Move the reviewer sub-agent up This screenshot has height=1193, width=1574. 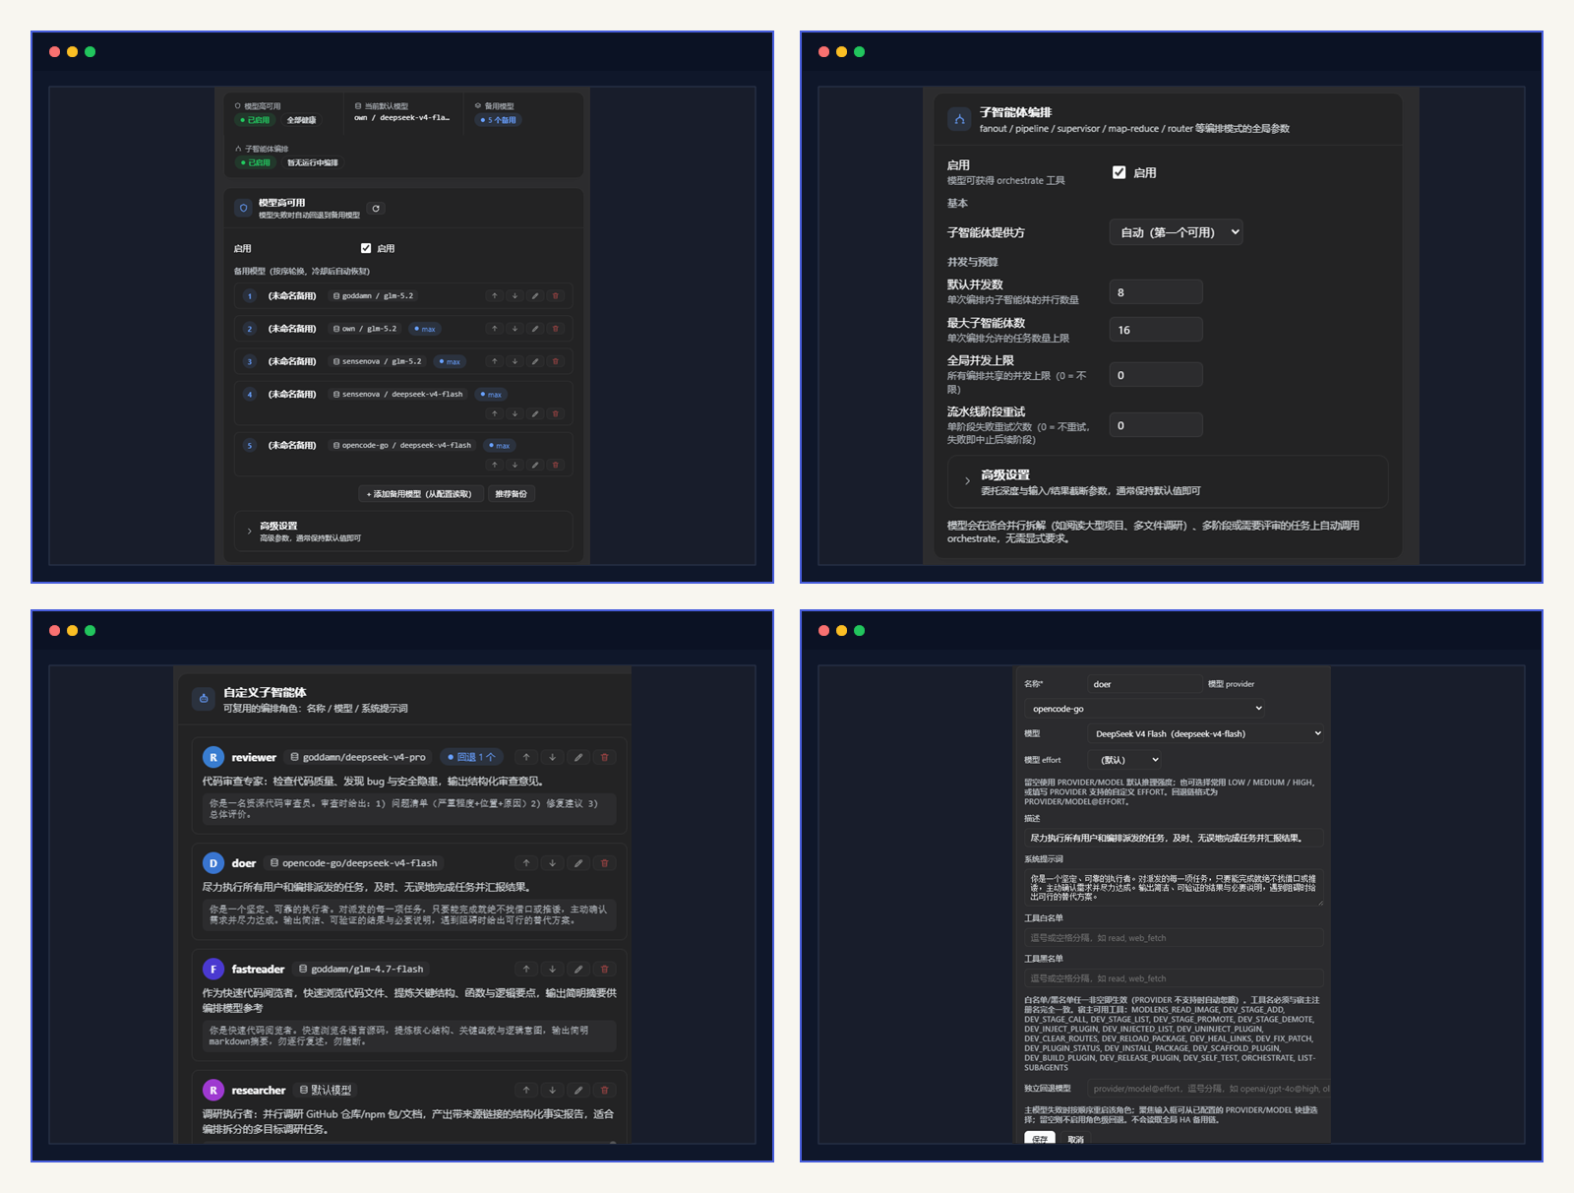(x=526, y=757)
